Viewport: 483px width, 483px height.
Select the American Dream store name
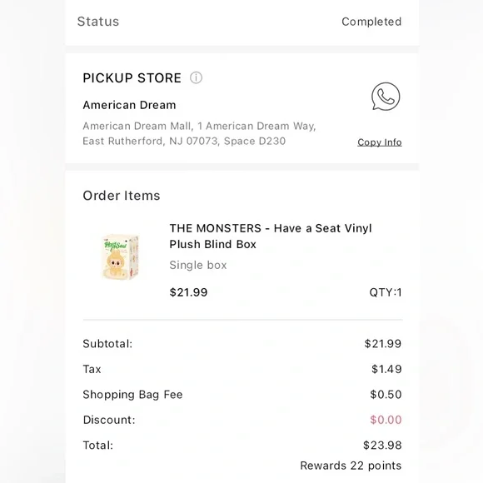pyautogui.click(x=129, y=105)
